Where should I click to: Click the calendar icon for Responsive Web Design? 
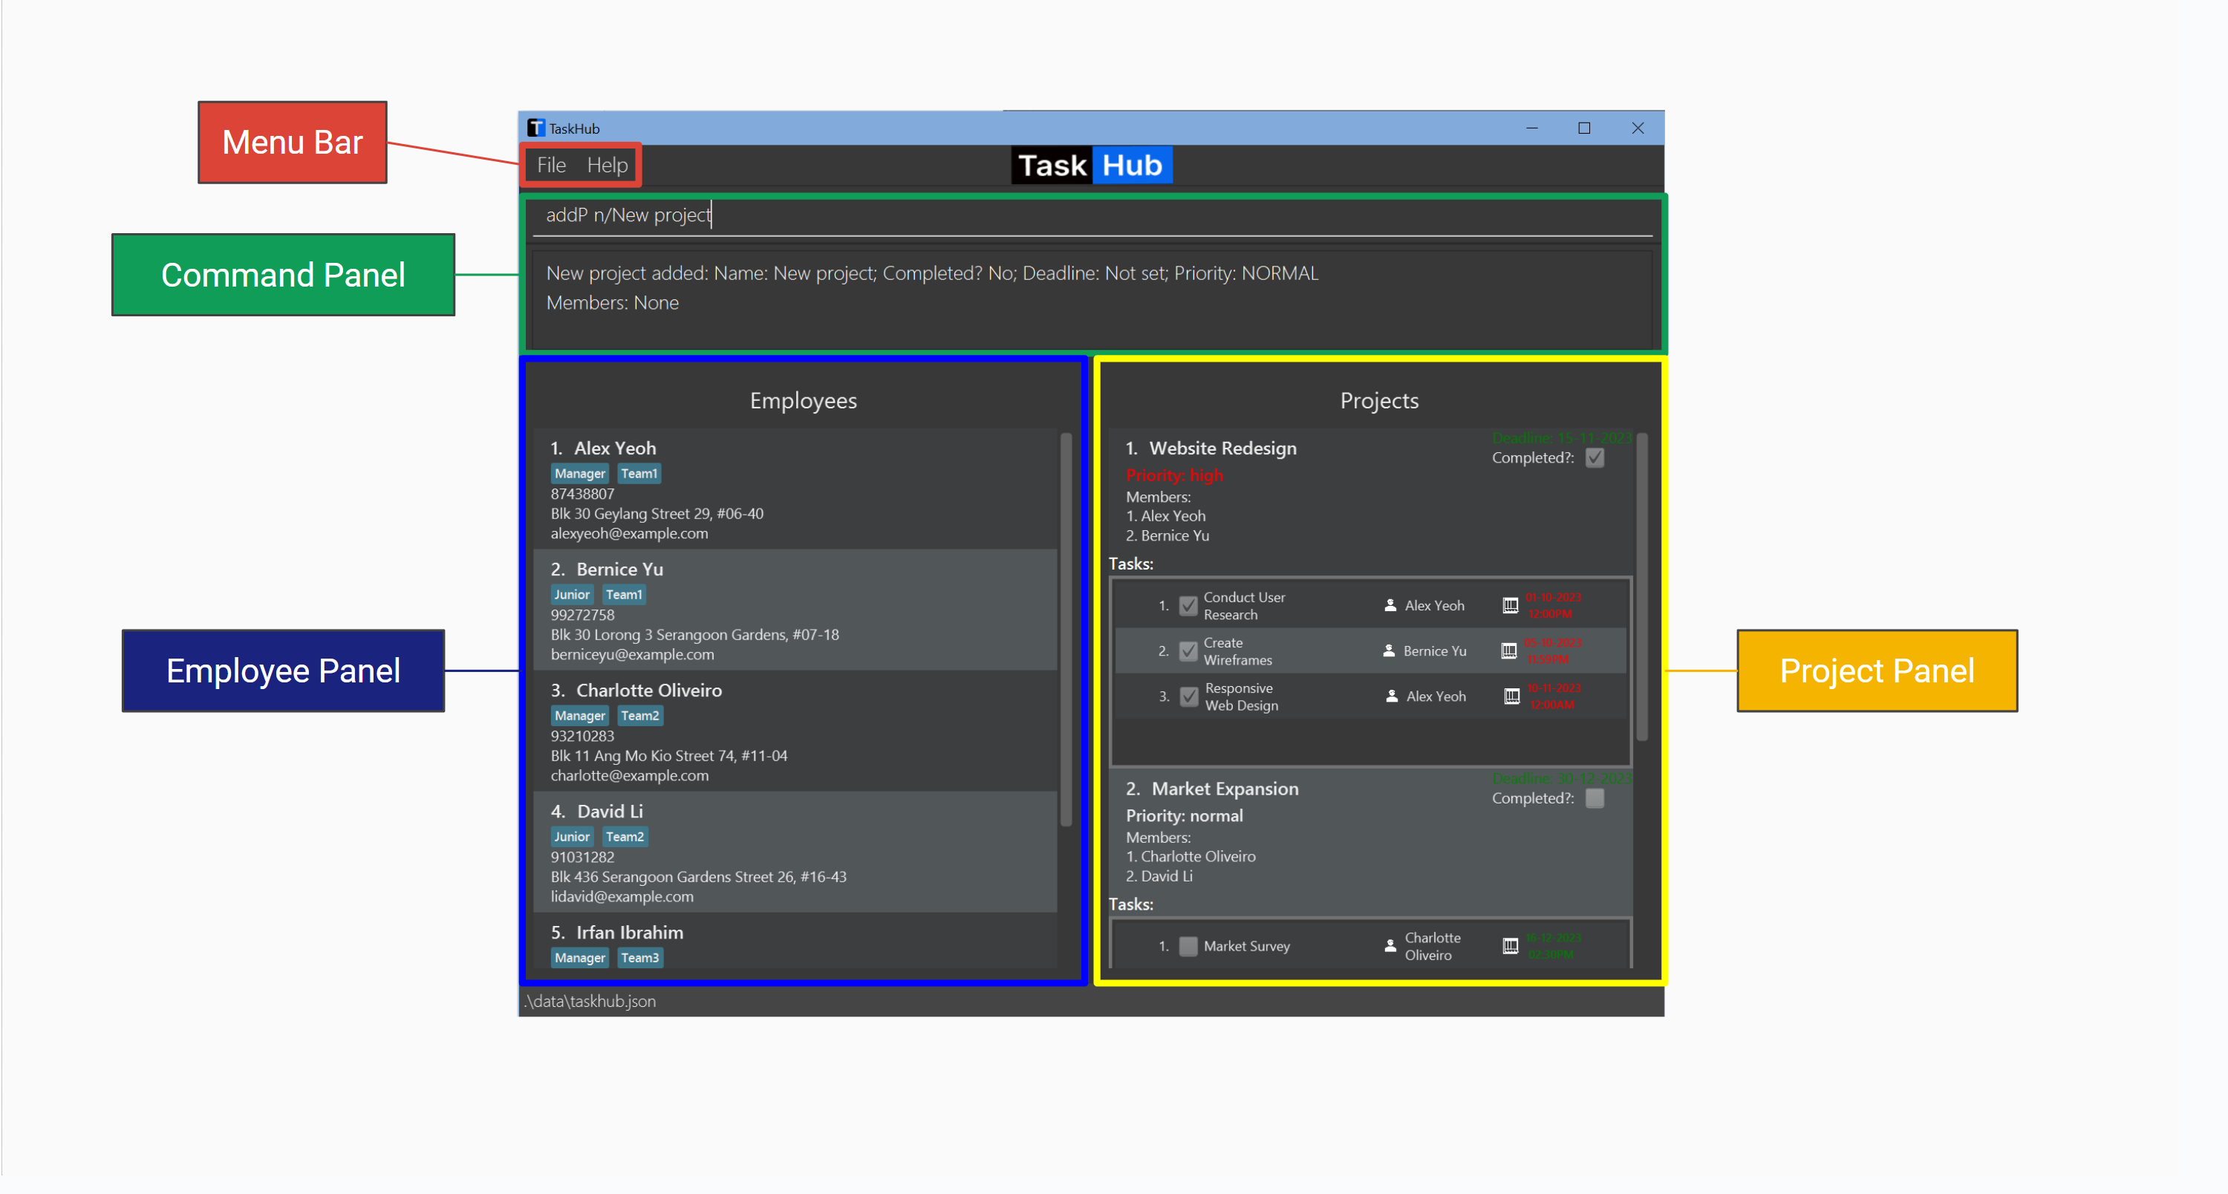click(1512, 696)
